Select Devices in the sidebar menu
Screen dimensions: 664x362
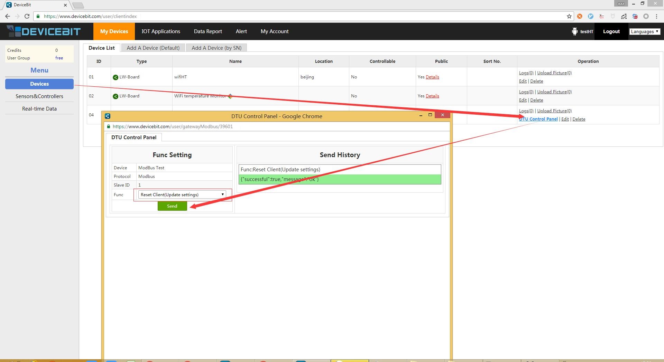pyautogui.click(x=39, y=84)
